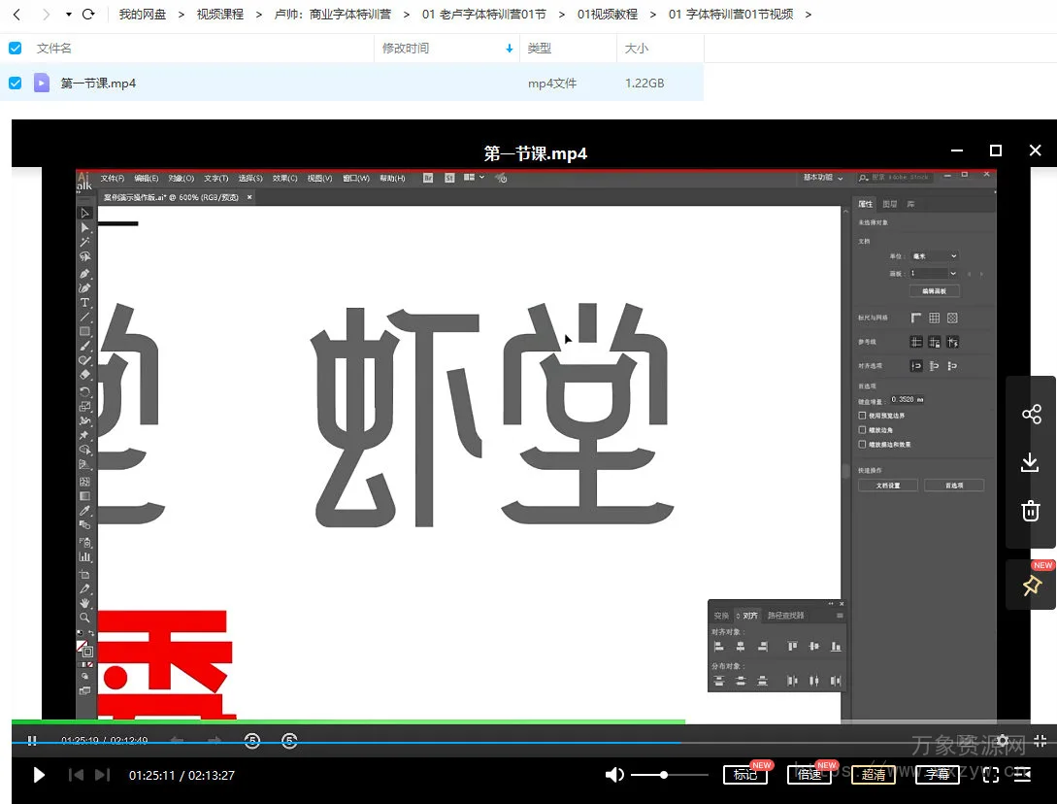Enter fullscreen mode in the video player
Viewport: 1057px width, 804px height.
pos(991,775)
